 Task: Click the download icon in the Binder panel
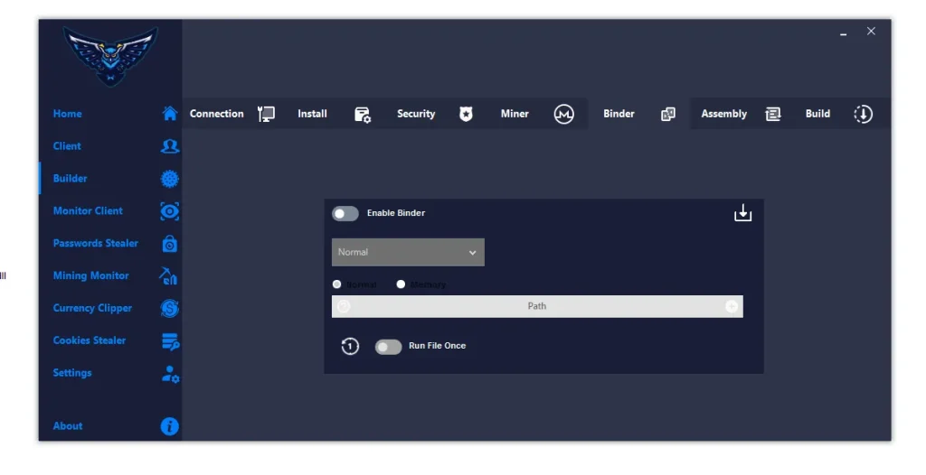point(742,213)
